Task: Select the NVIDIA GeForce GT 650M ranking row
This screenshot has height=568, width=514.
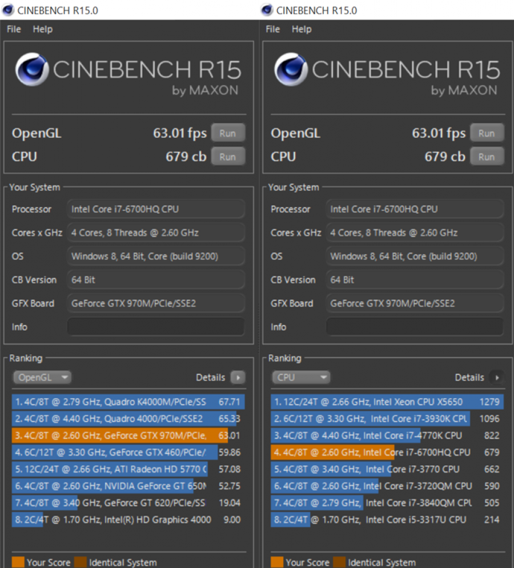Action: pyautogui.click(x=128, y=486)
